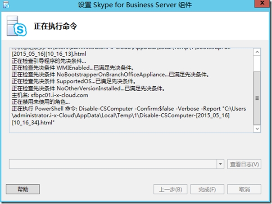Click the 查看日志(V) button
The height and width of the screenshot is (204, 272).
click(244, 164)
